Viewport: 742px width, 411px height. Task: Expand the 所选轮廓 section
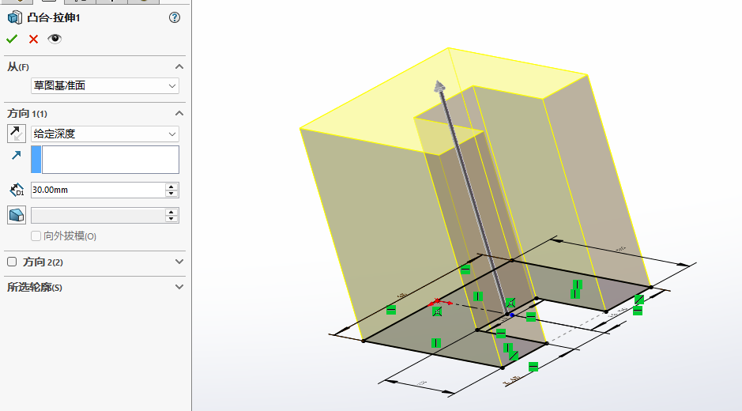(x=179, y=287)
